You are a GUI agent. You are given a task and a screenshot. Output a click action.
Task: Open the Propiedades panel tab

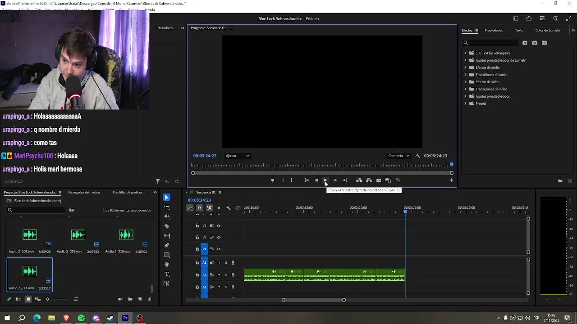(x=494, y=30)
